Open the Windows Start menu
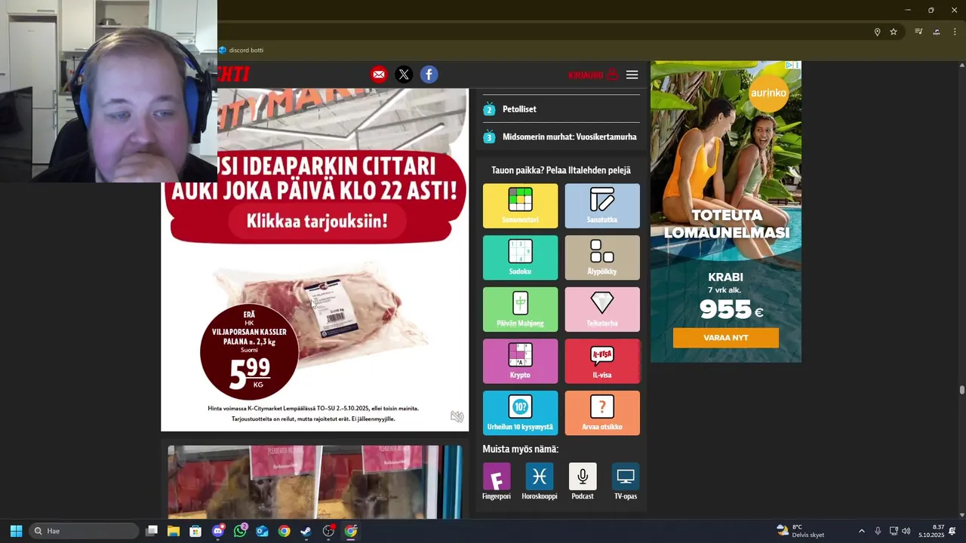The width and height of the screenshot is (966, 543). click(16, 531)
